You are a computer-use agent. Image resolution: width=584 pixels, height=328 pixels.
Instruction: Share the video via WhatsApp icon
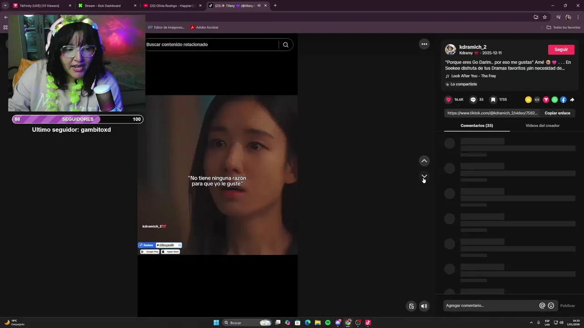pos(555,100)
